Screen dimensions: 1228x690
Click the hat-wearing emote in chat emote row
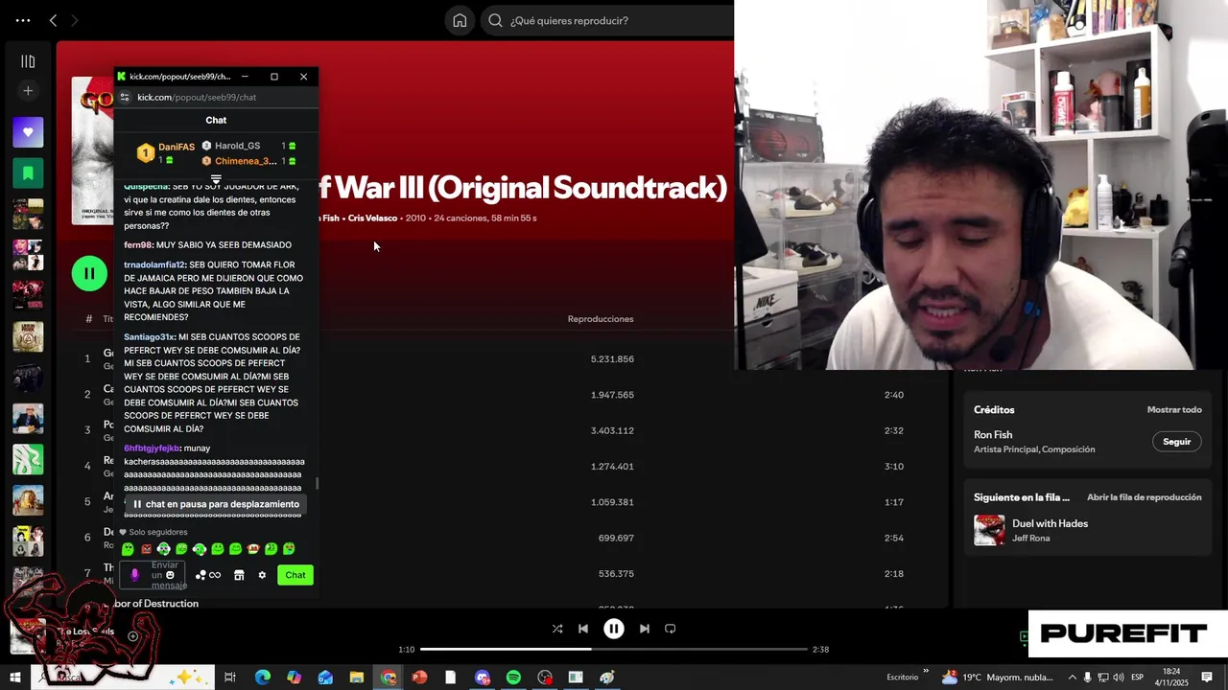[253, 549]
